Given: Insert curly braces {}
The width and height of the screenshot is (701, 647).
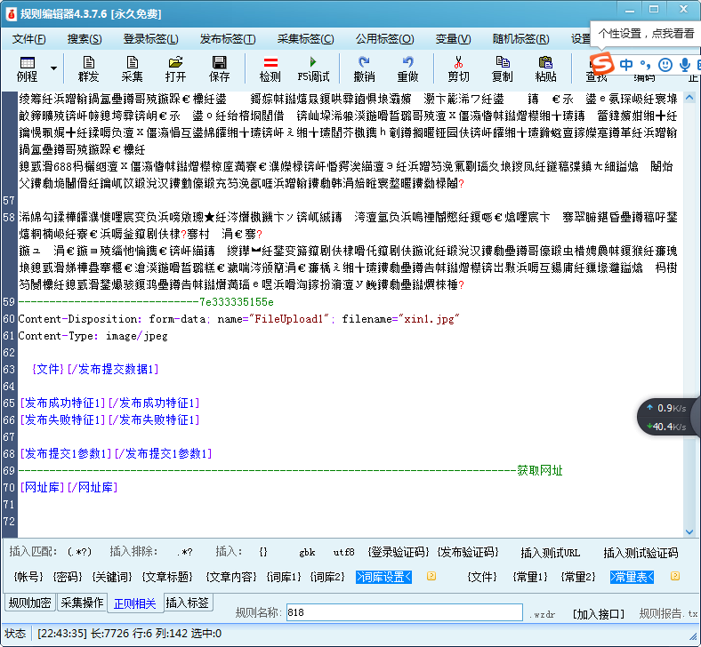Looking at the screenshot, I should point(263,552).
